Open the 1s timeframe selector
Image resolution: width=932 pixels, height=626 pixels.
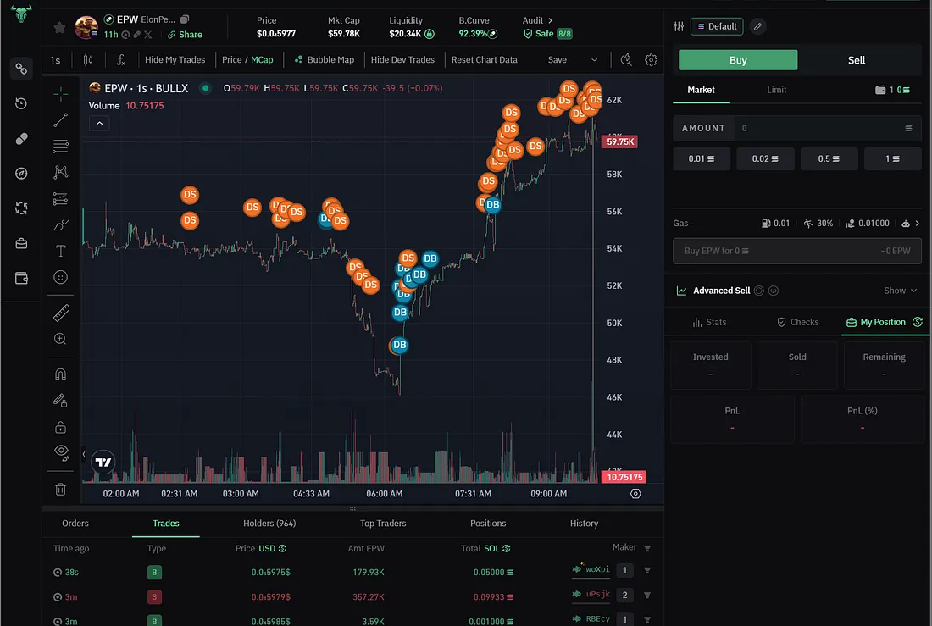click(x=55, y=60)
